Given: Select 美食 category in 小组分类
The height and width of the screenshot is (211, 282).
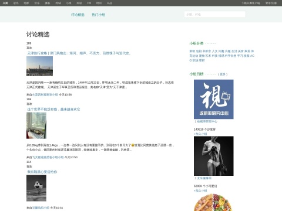Looking at the screenshot, I should [x=241, y=51].
